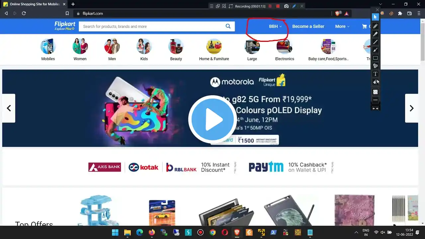The width and height of the screenshot is (425, 239).
Task: Expand the More dropdown menu
Action: click(x=342, y=26)
